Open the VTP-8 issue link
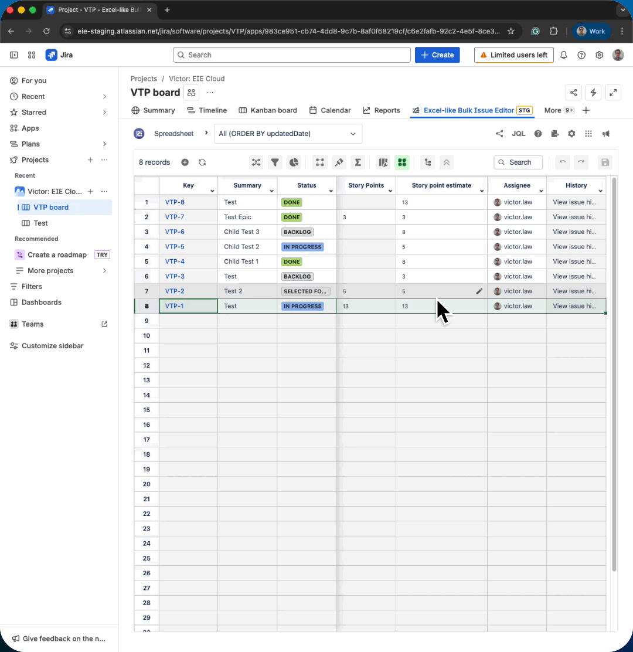Screen dimensions: 633x652 click(175, 202)
